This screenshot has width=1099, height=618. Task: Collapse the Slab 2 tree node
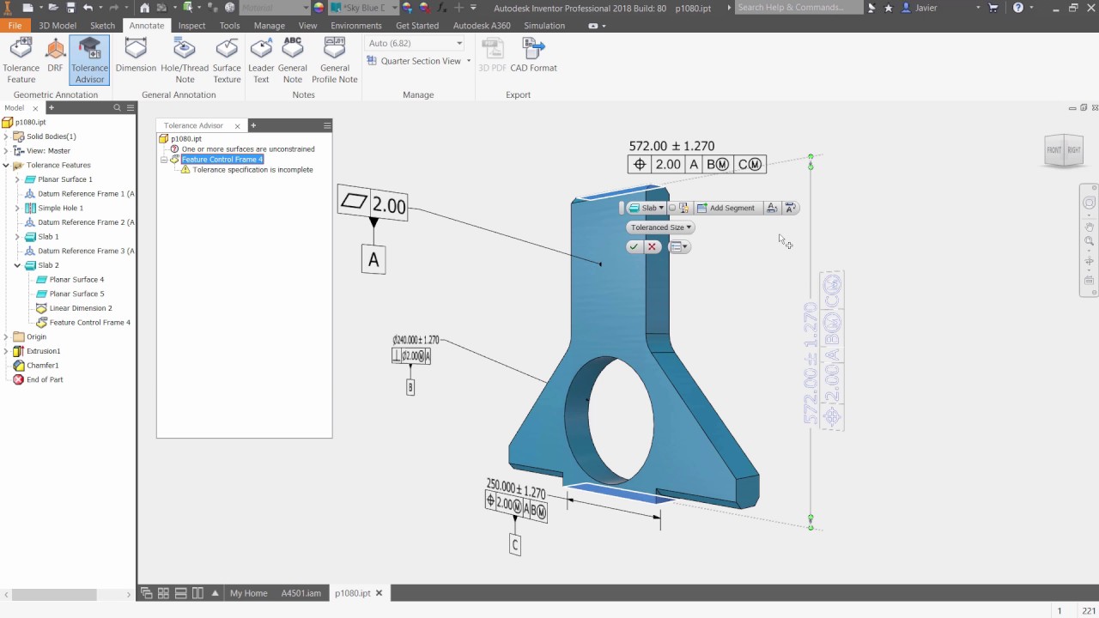pyautogui.click(x=17, y=265)
